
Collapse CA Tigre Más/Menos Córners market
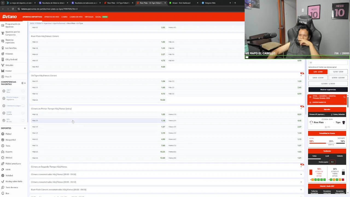point(301,76)
